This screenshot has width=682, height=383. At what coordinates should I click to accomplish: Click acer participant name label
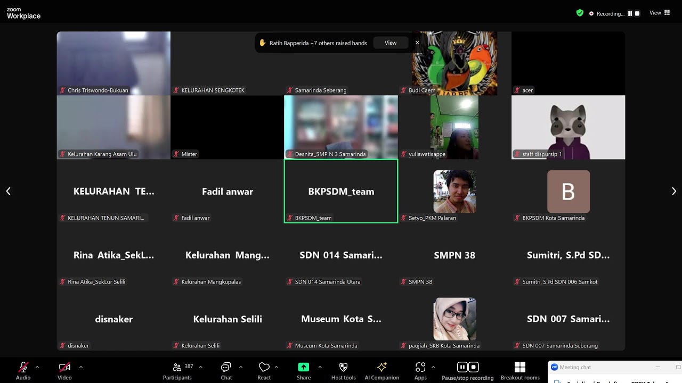[x=527, y=90]
